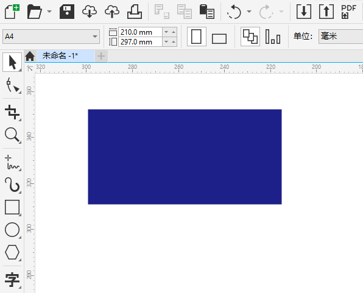Open the A4 page size dropdown
Image resolution: width=363 pixels, height=293 pixels.
[x=51, y=37]
